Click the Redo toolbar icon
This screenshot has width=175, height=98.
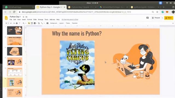tap(14, 23)
